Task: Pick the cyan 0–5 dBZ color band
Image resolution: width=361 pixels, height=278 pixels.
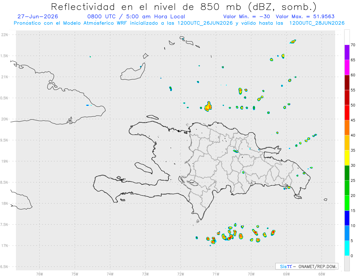Action: coord(347,248)
